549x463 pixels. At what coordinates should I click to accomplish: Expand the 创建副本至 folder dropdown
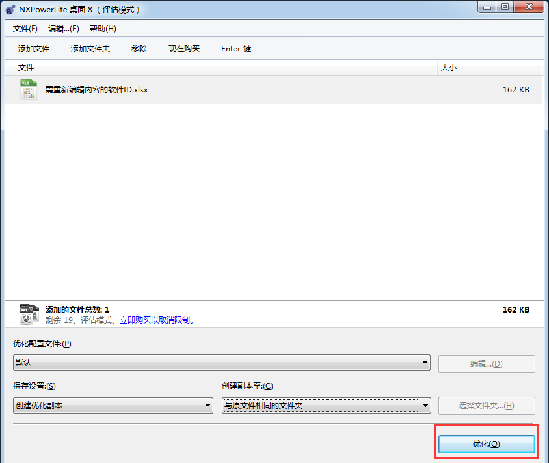(x=327, y=406)
